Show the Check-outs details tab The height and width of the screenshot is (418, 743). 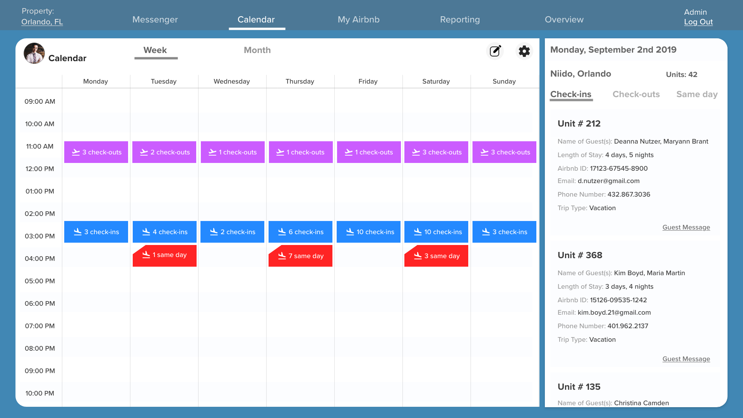click(x=636, y=94)
